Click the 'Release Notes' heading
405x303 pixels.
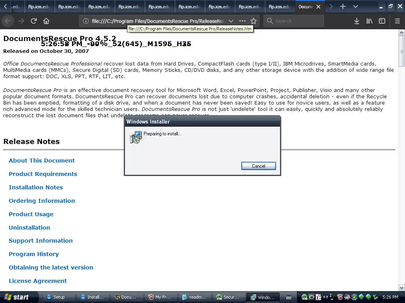point(32,142)
